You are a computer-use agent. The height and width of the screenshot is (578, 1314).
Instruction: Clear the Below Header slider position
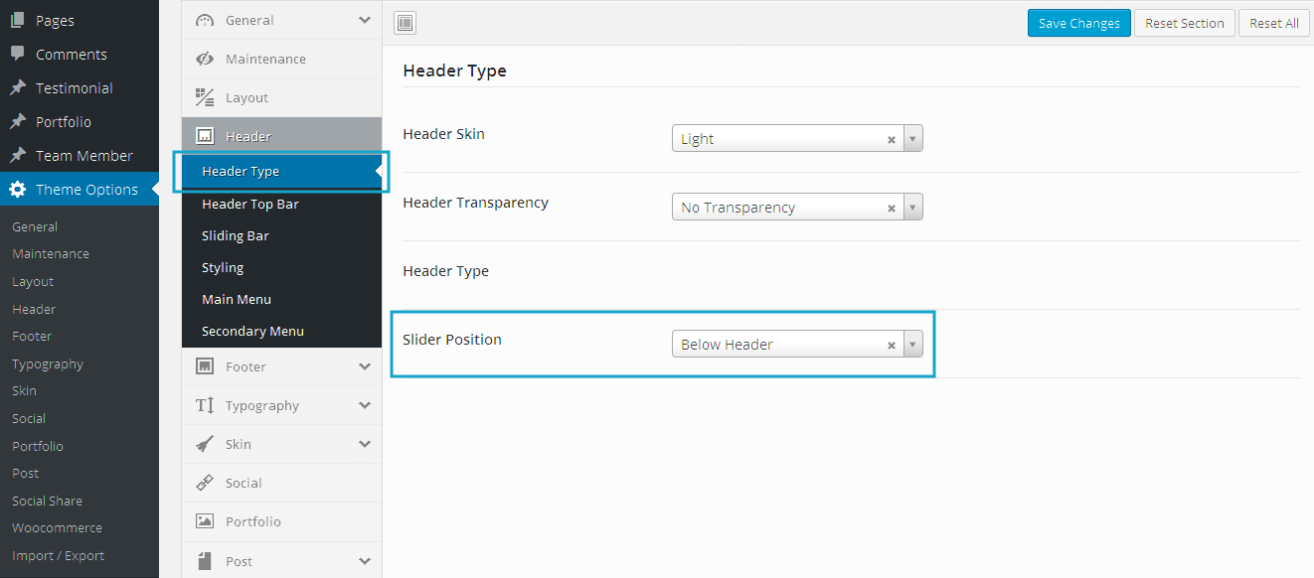coord(892,346)
